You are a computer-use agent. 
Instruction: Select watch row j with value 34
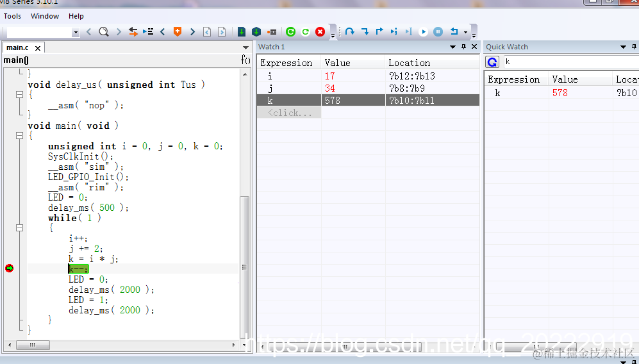click(x=368, y=88)
